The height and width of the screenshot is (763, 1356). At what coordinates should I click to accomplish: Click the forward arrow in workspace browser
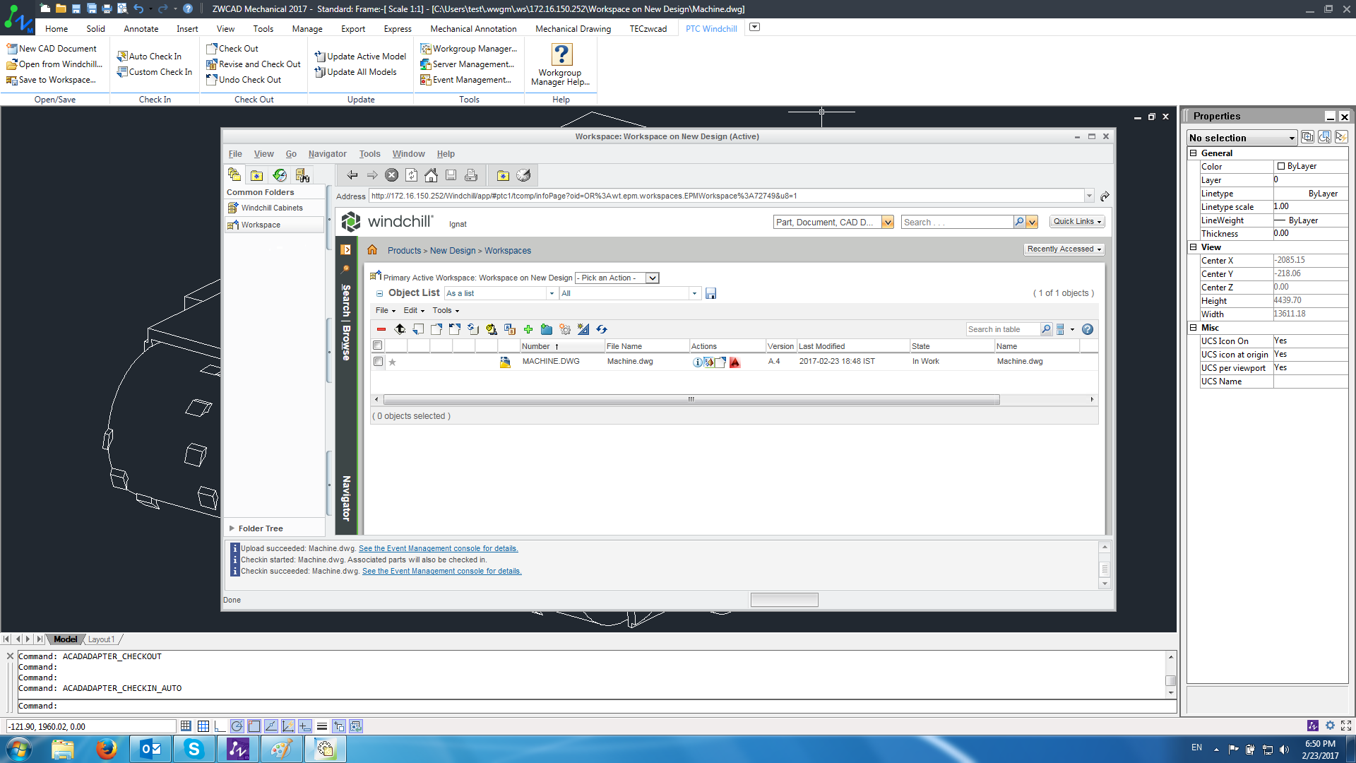(x=372, y=175)
